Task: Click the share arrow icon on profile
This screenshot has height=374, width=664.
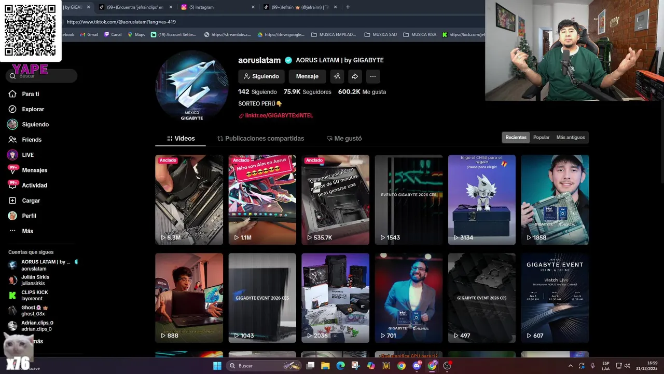Action: pyautogui.click(x=355, y=76)
